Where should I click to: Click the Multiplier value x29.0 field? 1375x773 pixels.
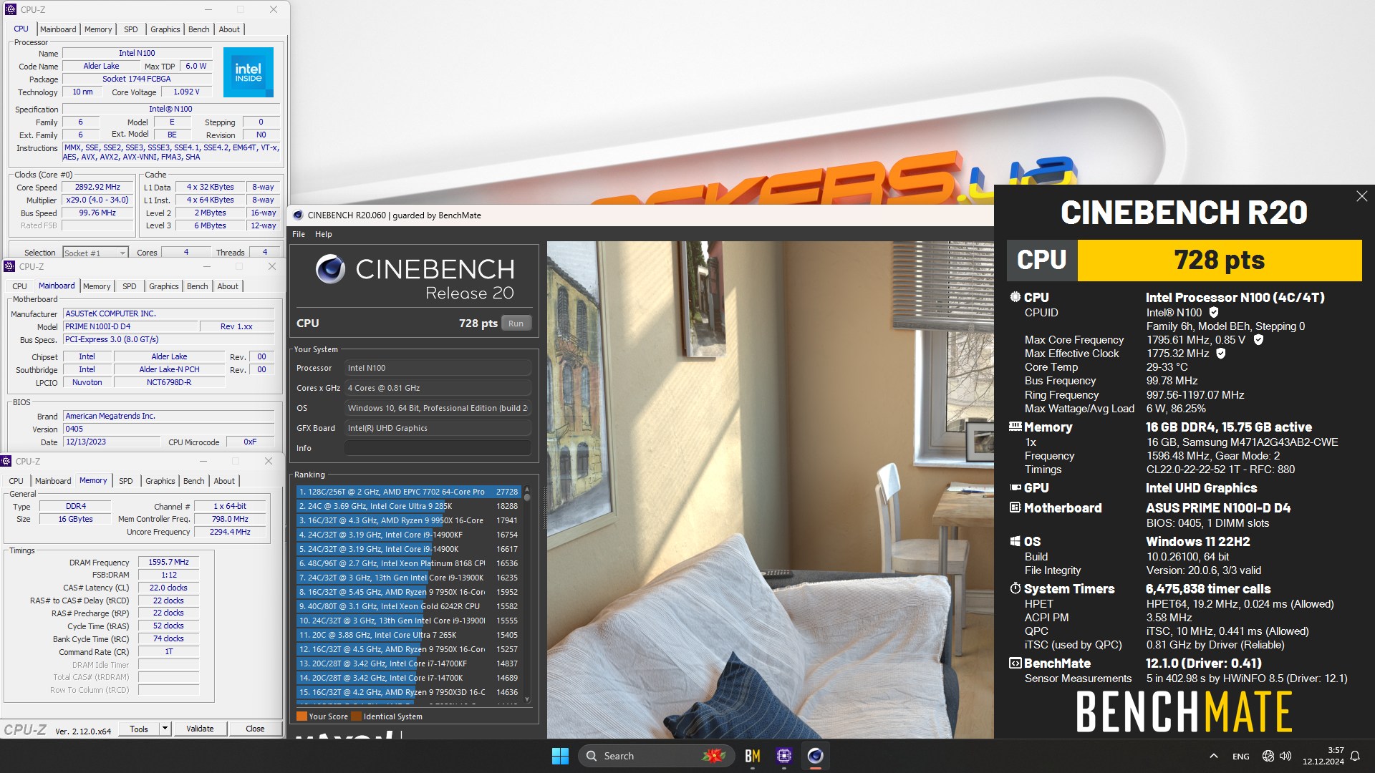pyautogui.click(x=97, y=200)
